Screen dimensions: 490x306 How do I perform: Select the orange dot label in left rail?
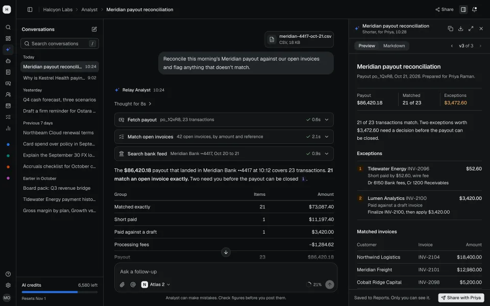(8, 167)
